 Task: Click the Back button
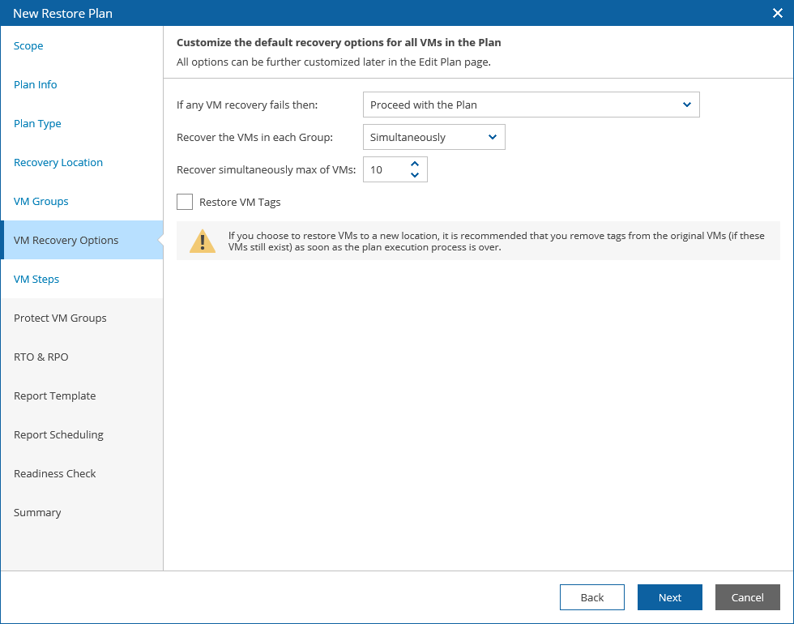[592, 598]
